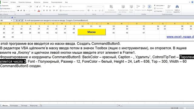Screen dimensions: 194x109
Task: Toggle align text left
Action: pos(44,11)
